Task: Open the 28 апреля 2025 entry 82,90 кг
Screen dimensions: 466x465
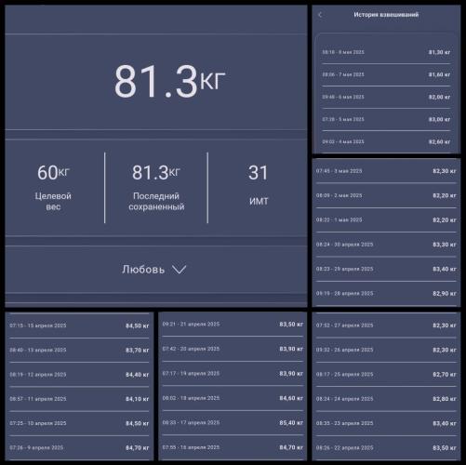Action: pos(386,294)
